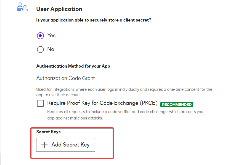Click the 'No' option label text
The width and height of the screenshot is (228, 165).
click(51, 49)
